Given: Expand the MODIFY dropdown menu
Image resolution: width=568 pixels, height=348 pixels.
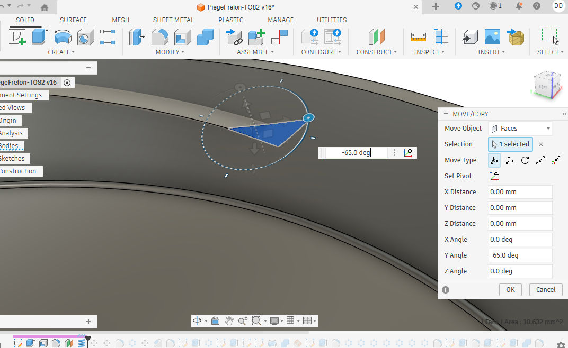Looking at the screenshot, I should 170,52.
